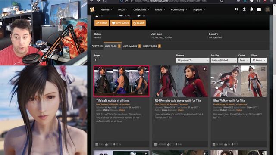Open the All games (7) filter dropdown
Viewport: 276px width, 155px height.
coord(193,60)
